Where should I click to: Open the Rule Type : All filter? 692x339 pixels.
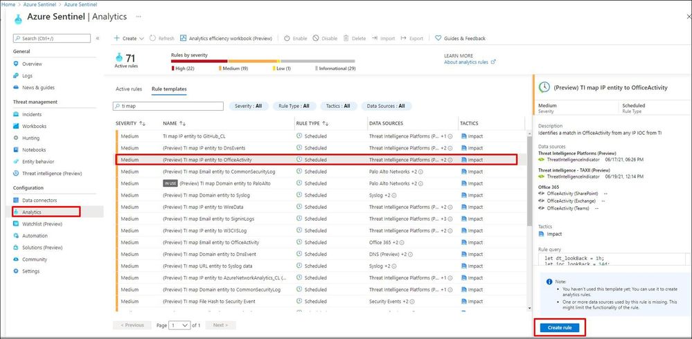(x=294, y=107)
